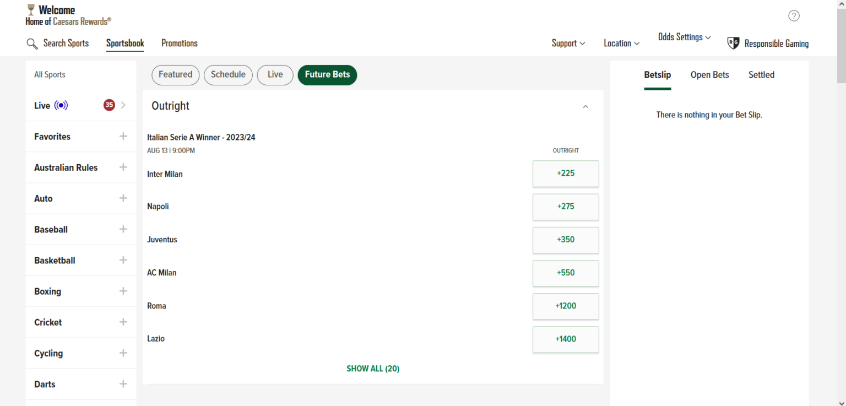Collapse the Outright section chevron
This screenshot has width=846, height=406.
click(x=585, y=106)
